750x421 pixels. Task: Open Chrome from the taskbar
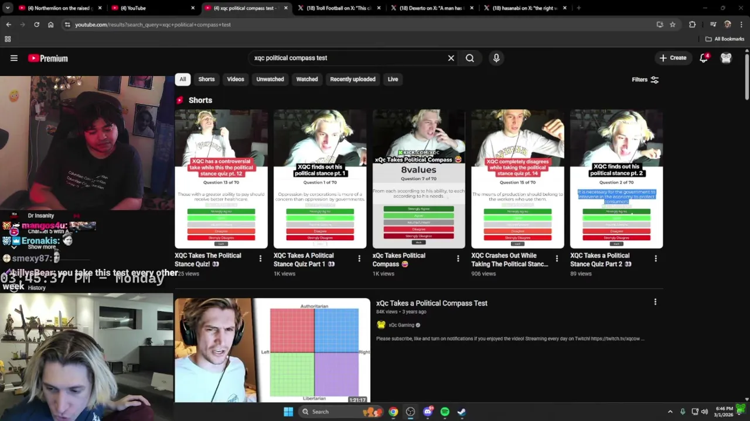click(393, 412)
